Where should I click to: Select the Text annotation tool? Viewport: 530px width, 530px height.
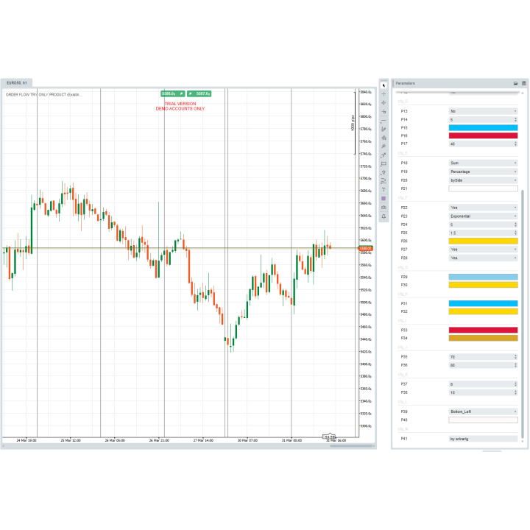[x=384, y=190]
